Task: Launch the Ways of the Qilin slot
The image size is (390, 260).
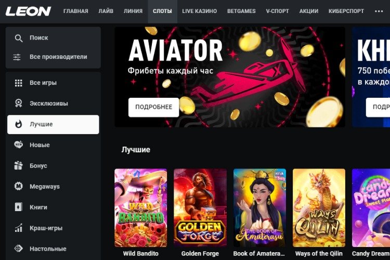Action: 319,208
